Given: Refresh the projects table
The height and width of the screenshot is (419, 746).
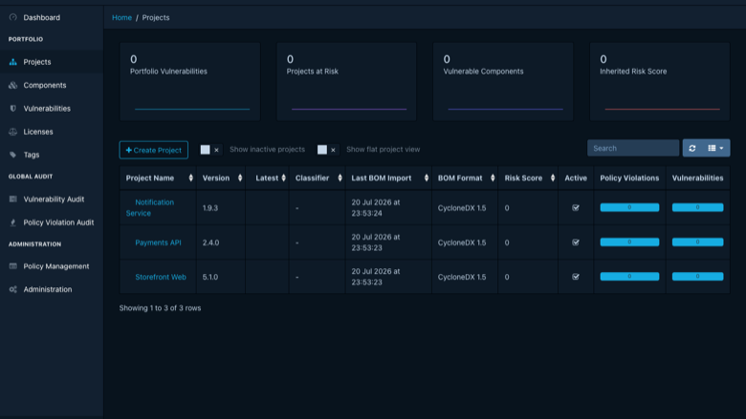Looking at the screenshot, I should tap(692, 148).
